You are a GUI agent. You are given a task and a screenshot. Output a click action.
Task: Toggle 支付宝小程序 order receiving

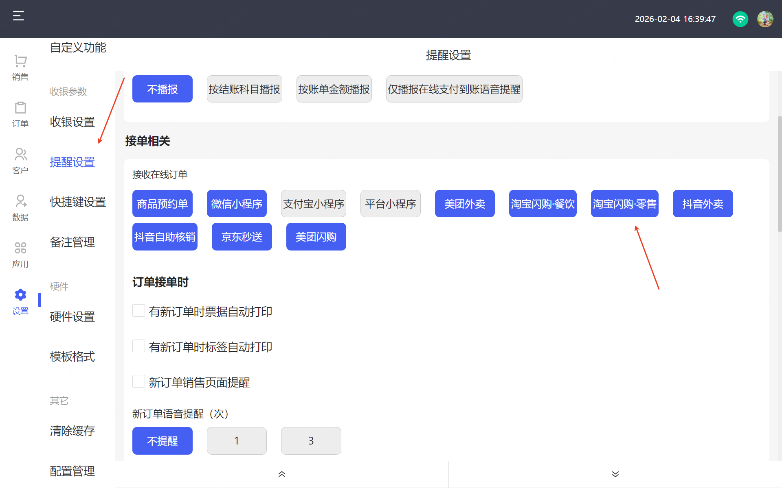(313, 204)
